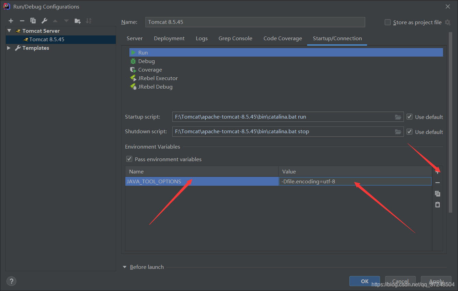Select Run mode in list
The width and height of the screenshot is (458, 291).
286,52
